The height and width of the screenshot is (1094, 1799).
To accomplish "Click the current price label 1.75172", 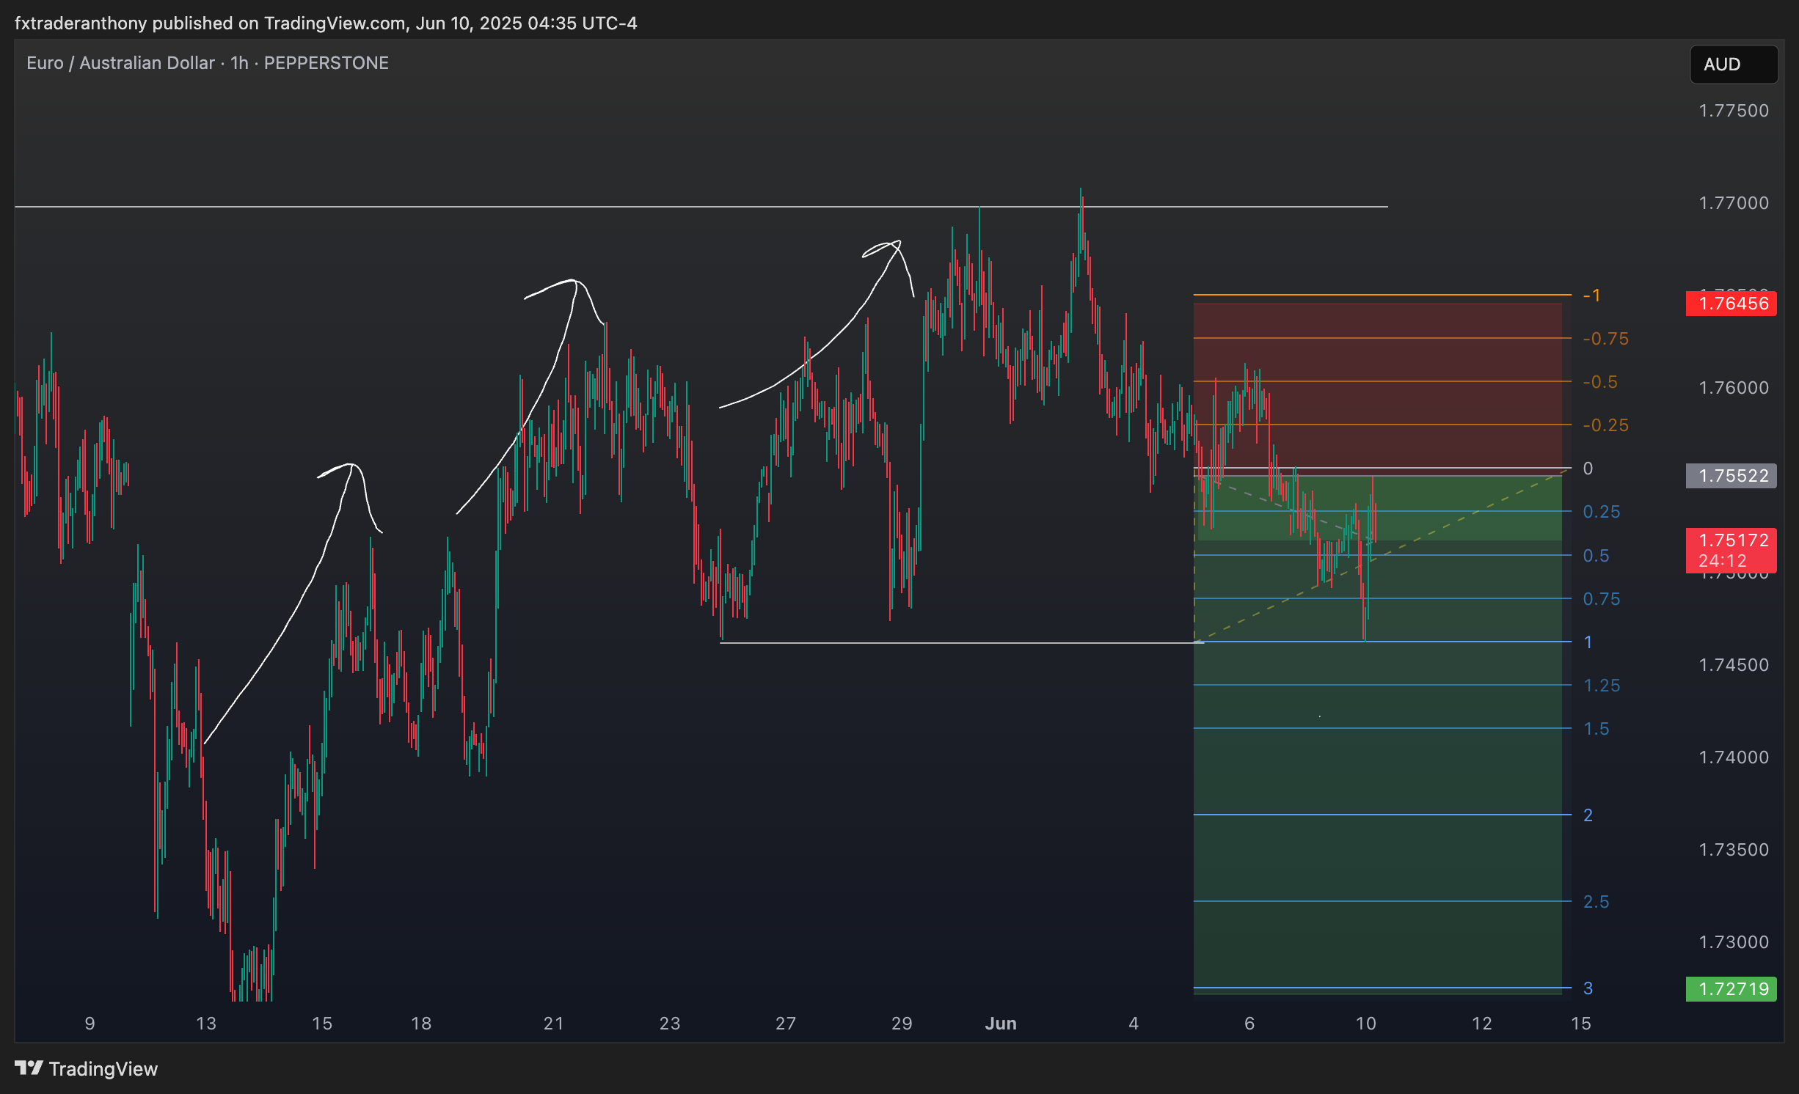I will point(1731,551).
